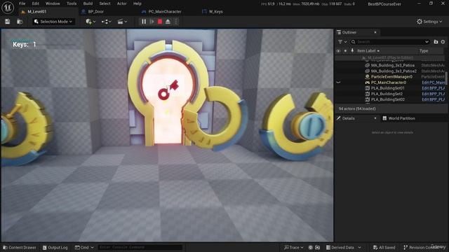Click the pin column header icon
Screen dimensions: 449x252
(x=352, y=51)
